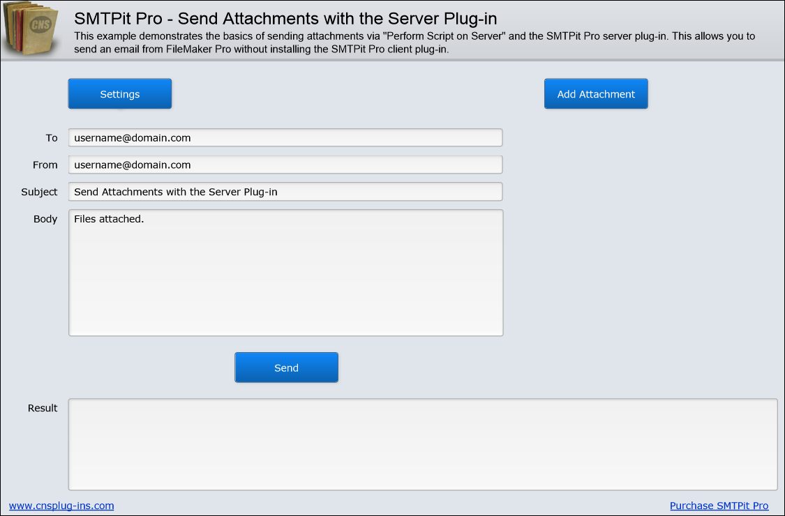Select the Result output box
Screen dimensions: 785x516
pyautogui.click(x=423, y=444)
